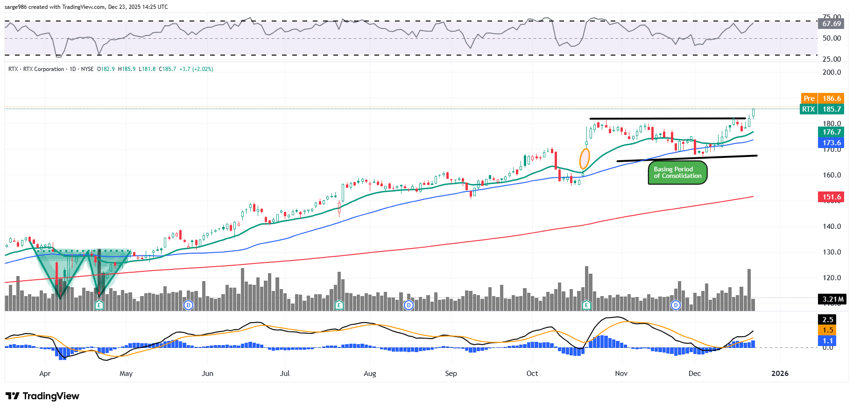This screenshot has width=853, height=410.
Task: Click the RTX Corporation symbol title
Action: coord(43,69)
